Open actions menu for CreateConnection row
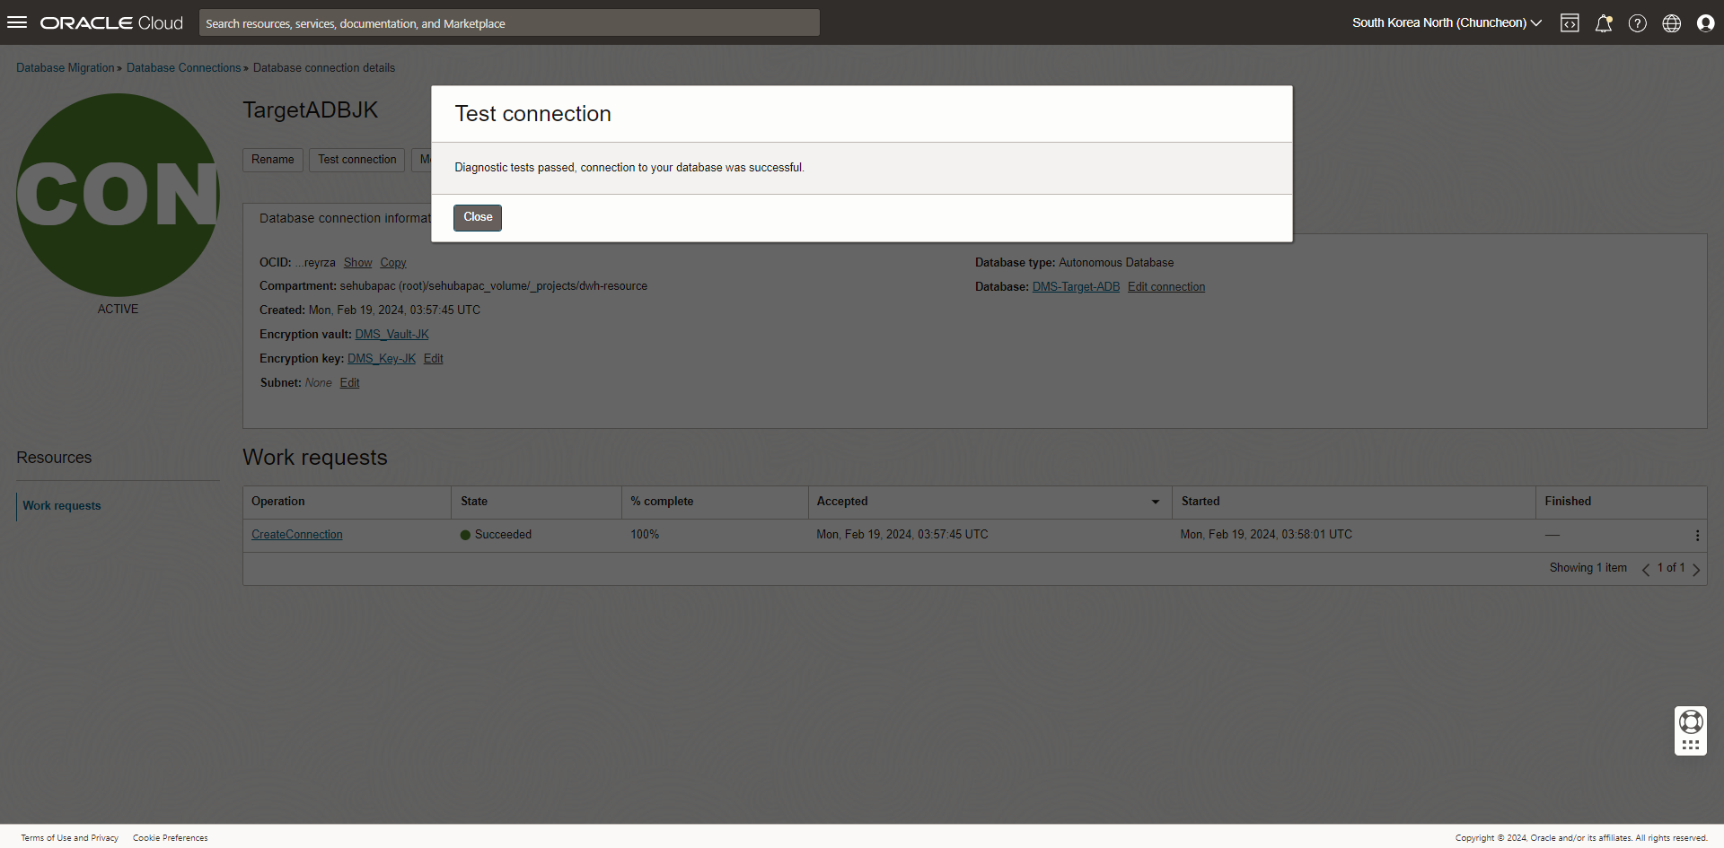The width and height of the screenshot is (1724, 848). [x=1697, y=536]
